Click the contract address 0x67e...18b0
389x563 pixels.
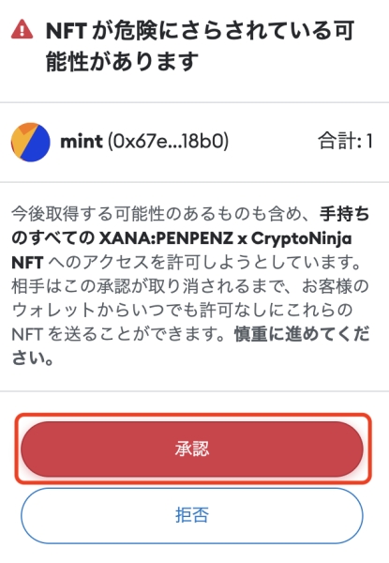[x=168, y=141]
